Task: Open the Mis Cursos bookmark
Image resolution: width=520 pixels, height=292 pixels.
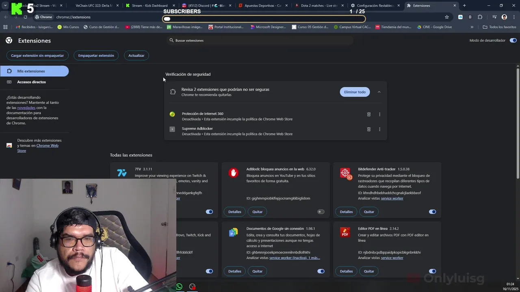Action: [x=68, y=27]
